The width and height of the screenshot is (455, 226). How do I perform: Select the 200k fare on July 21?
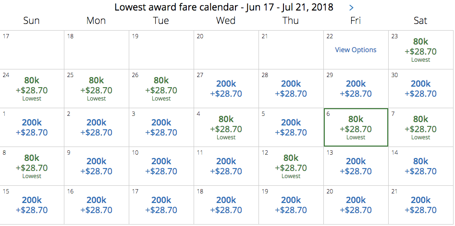[420, 205]
